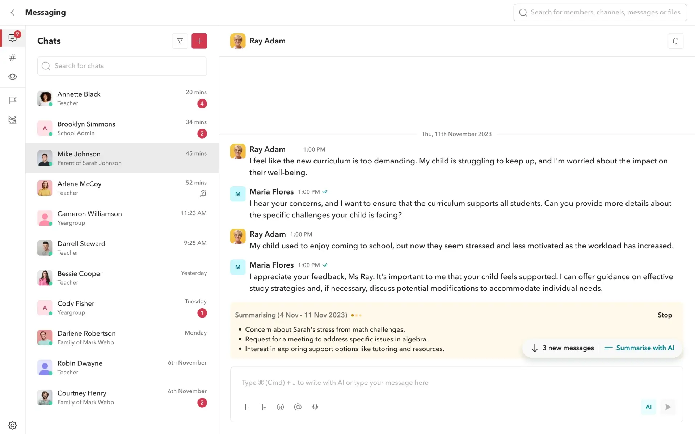Open the Annette Black chat
Viewport: 695px width, 434px height.
[122, 98]
